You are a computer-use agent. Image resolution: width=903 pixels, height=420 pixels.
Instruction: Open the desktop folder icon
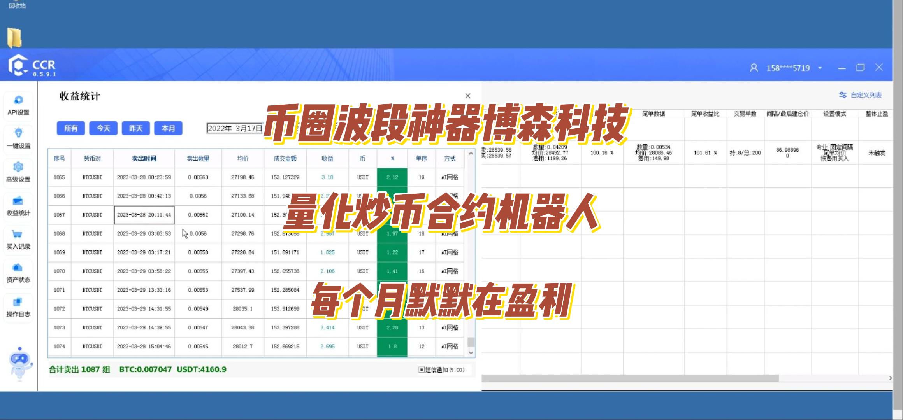click(x=14, y=37)
